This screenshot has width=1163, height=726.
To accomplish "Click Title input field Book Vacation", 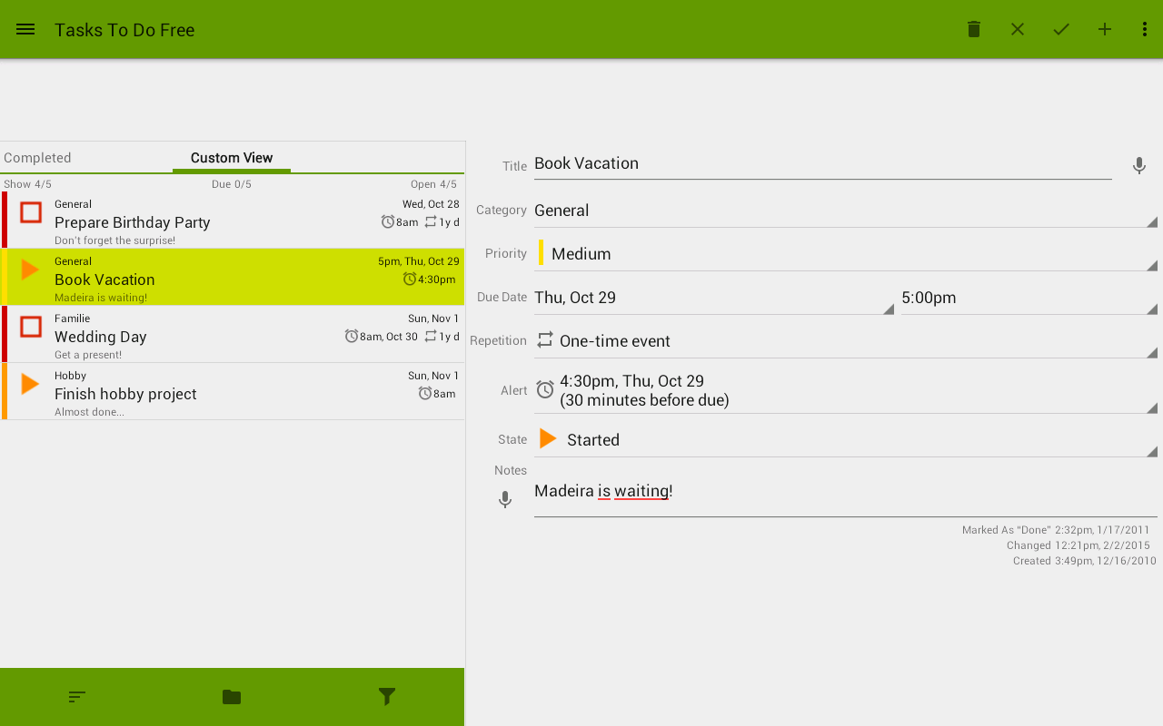I will point(823,164).
